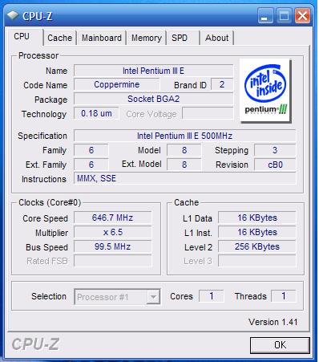Screen dimensions: 319x362
Task: Click the CPU-Z title bar icon
Action: click(x=13, y=15)
